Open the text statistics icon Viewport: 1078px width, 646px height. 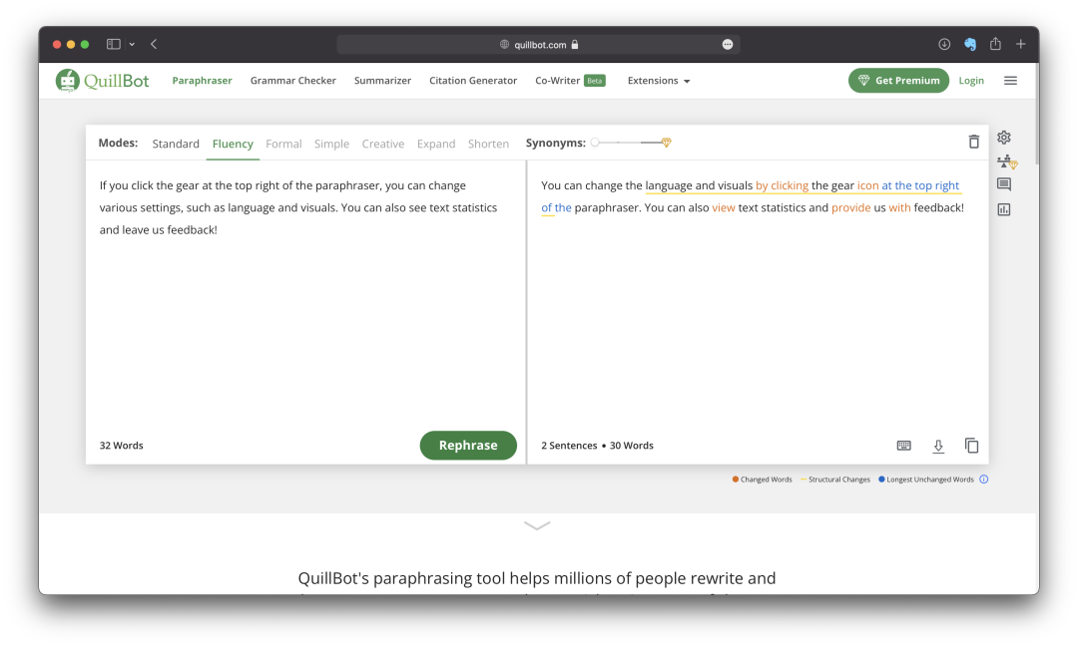(x=1004, y=209)
